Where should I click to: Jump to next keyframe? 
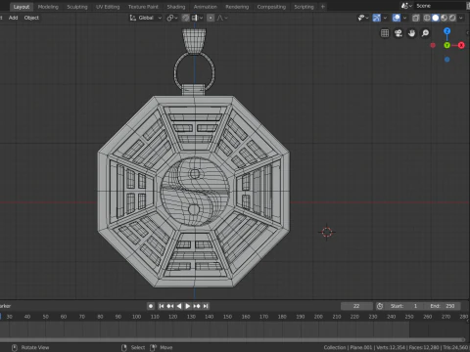[197, 306]
